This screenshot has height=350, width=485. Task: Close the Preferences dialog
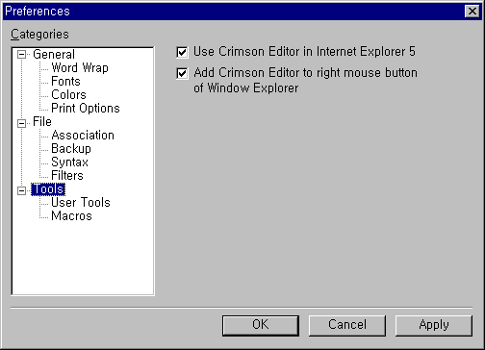click(472, 12)
